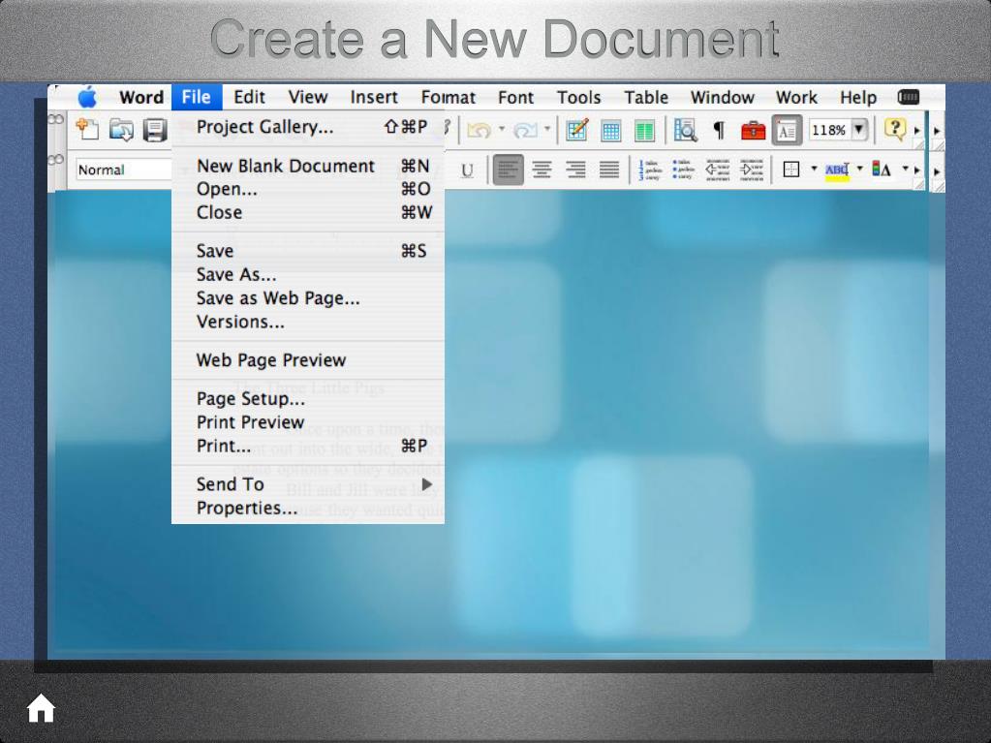Click the 118% zoom value field
The height and width of the screenshot is (743, 991).
click(828, 130)
